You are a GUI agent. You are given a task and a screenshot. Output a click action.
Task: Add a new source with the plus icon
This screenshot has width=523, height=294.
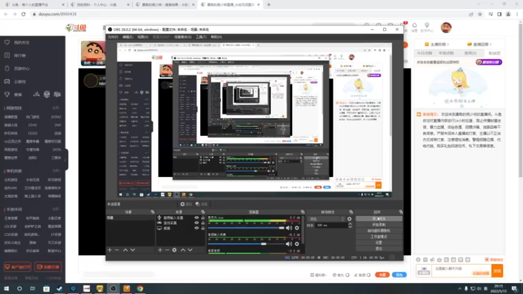[160, 250]
